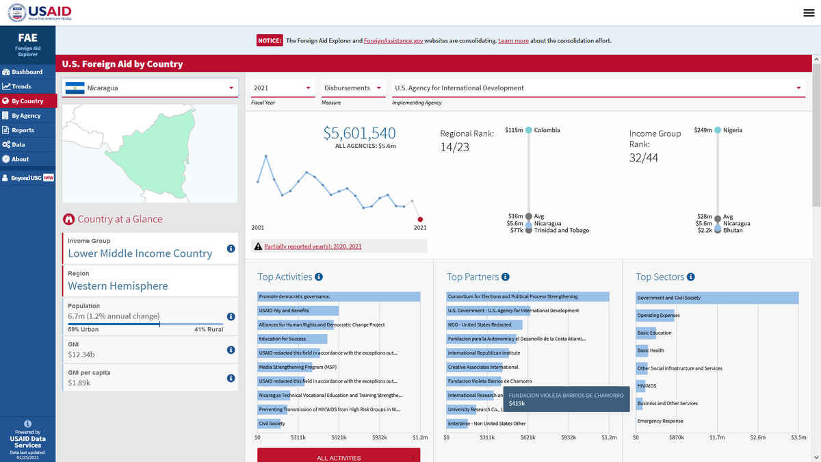Image resolution: width=821 pixels, height=462 pixels.
Task: Click the Top Sectors info icon
Action: point(691,277)
